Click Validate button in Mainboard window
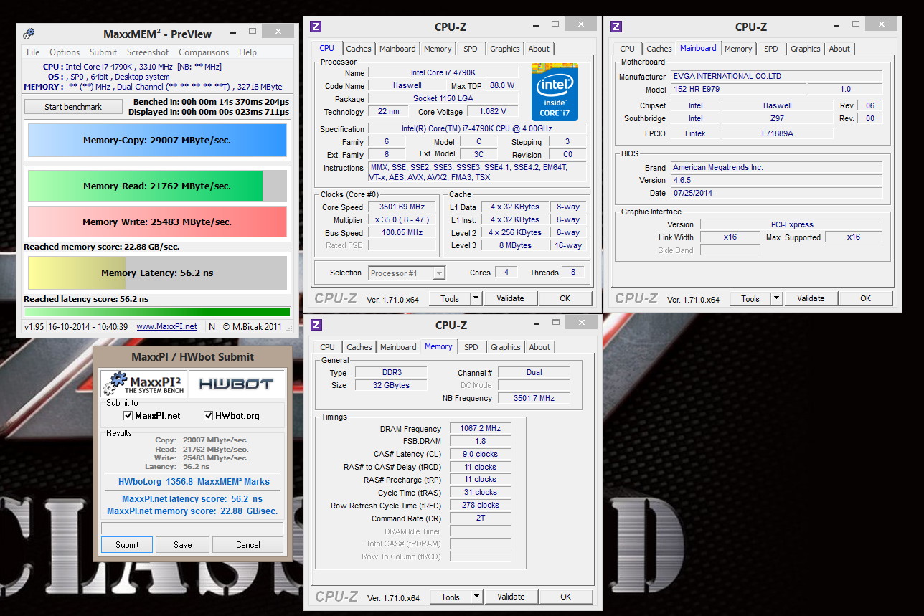Screen dimensions: 924x616 pos(811,298)
